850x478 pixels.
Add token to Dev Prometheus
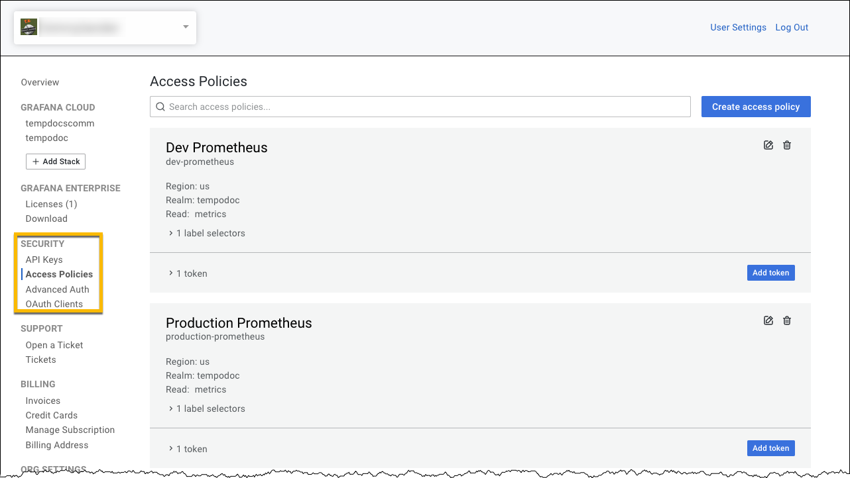coord(770,273)
